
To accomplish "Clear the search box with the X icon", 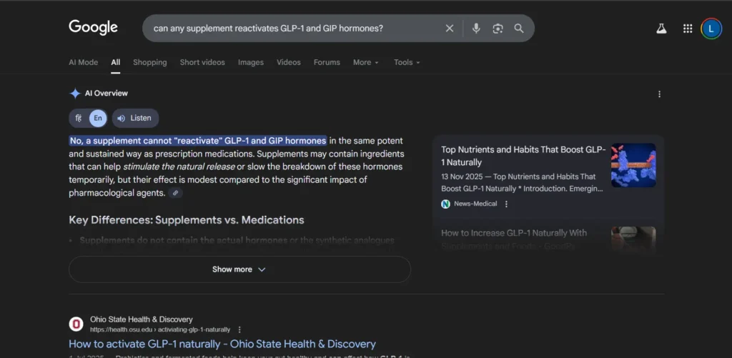I will pyautogui.click(x=450, y=29).
